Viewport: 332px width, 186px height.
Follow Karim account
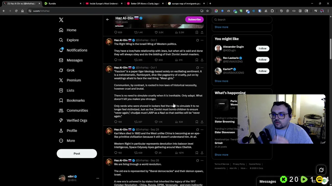click(x=262, y=71)
